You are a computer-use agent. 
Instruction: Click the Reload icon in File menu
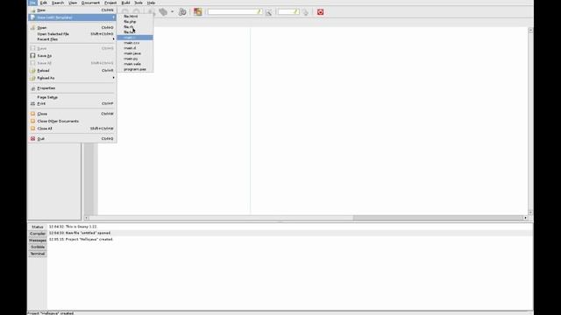pyautogui.click(x=33, y=70)
